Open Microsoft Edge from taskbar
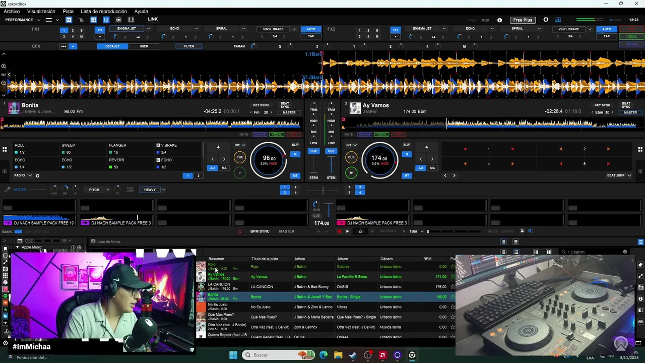 click(x=324, y=355)
